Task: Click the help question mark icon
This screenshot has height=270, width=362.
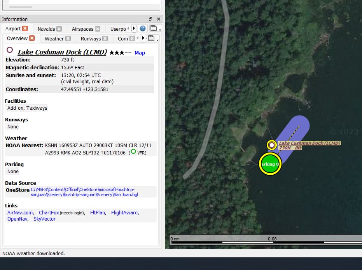Action: pyautogui.click(x=142, y=28)
